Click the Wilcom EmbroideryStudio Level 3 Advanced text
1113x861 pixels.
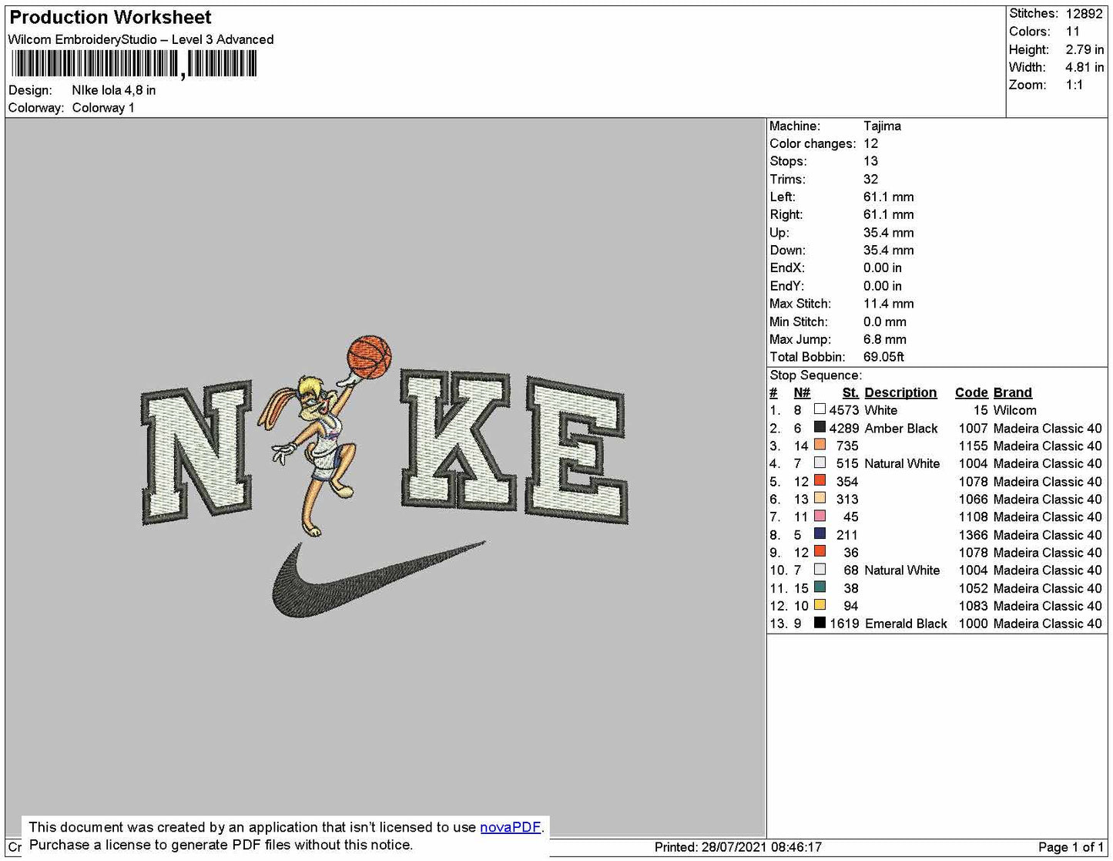[141, 39]
